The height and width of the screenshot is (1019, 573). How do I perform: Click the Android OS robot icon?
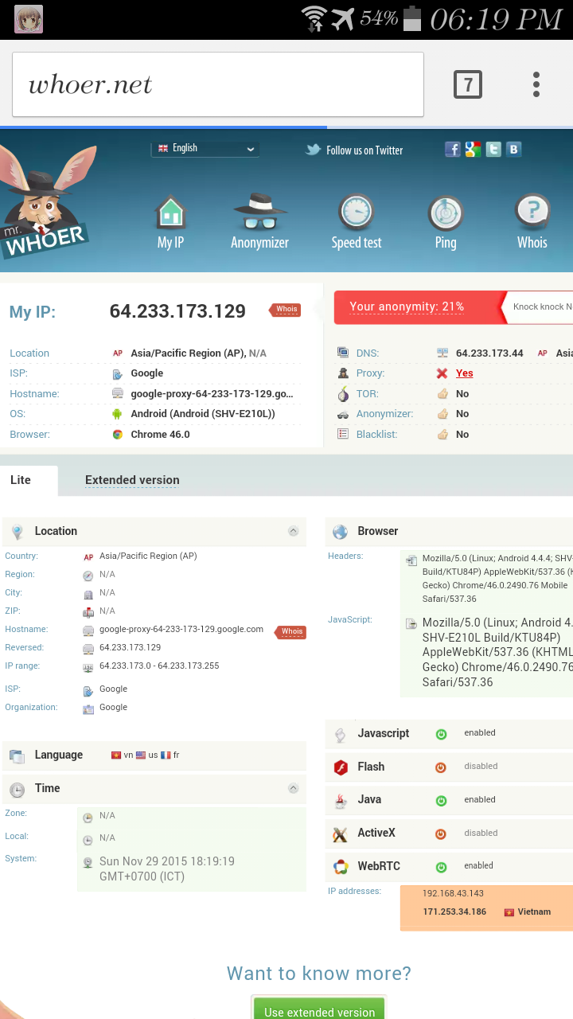[x=118, y=414]
